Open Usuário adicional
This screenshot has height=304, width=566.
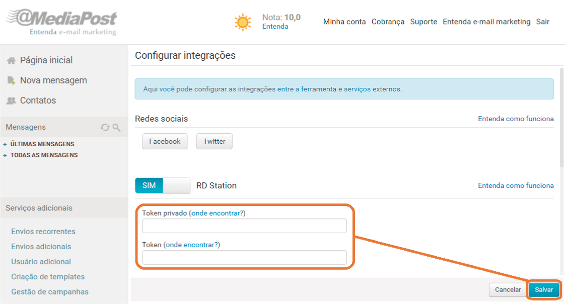coord(41,262)
